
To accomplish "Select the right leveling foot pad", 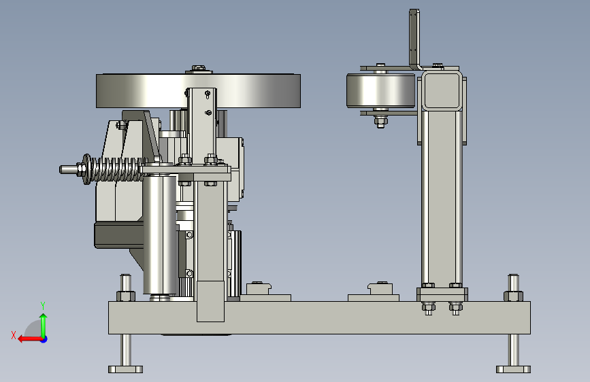I will click(x=513, y=370).
